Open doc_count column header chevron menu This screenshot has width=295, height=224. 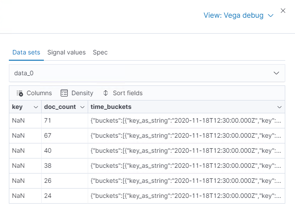tap(82, 107)
